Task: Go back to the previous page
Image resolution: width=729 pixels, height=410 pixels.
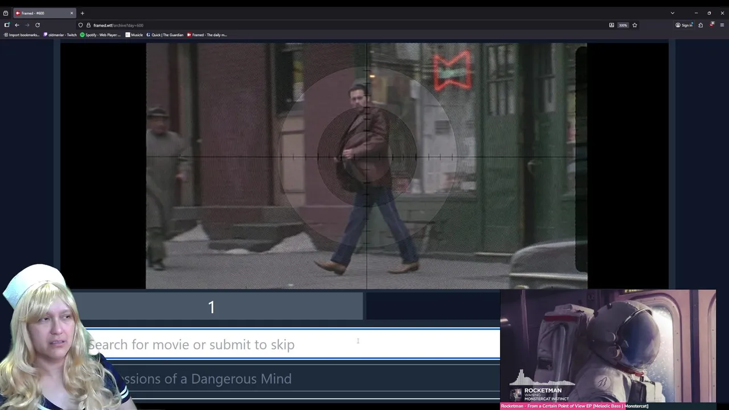Action: point(17,25)
